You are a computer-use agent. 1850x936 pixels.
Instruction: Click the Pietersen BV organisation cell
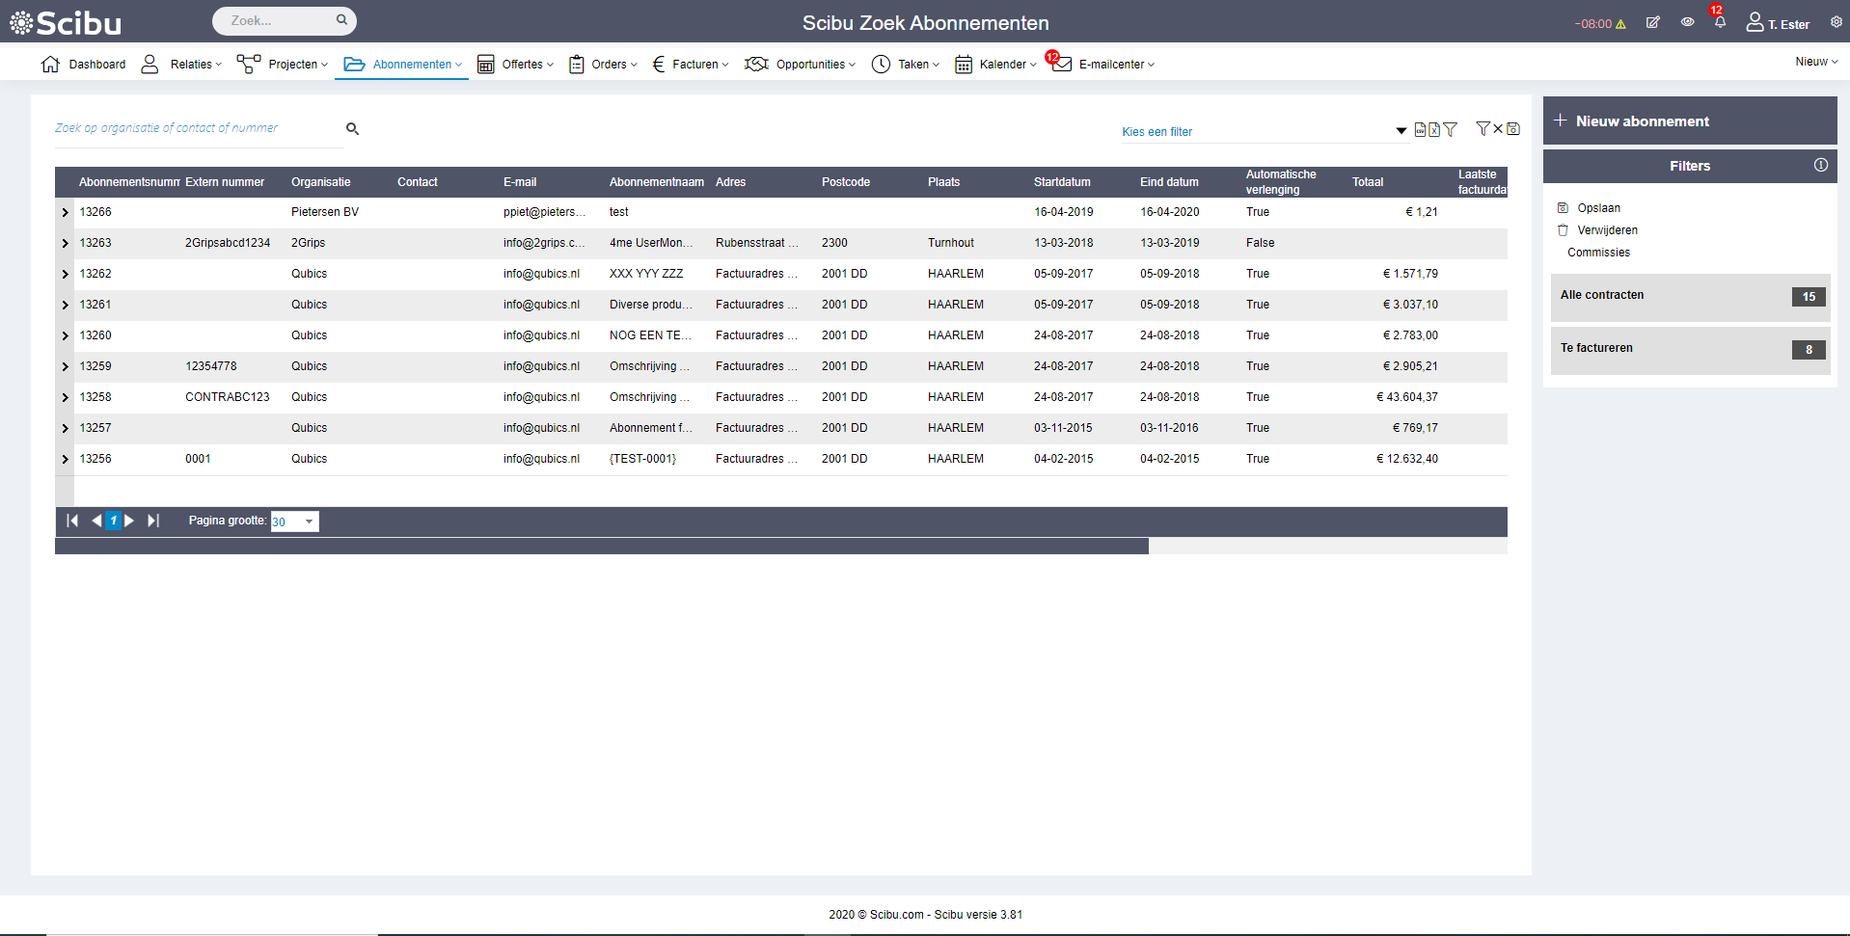pyautogui.click(x=325, y=212)
